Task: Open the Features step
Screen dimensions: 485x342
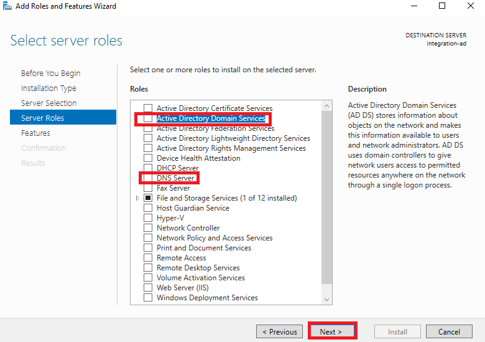Action: [35, 133]
